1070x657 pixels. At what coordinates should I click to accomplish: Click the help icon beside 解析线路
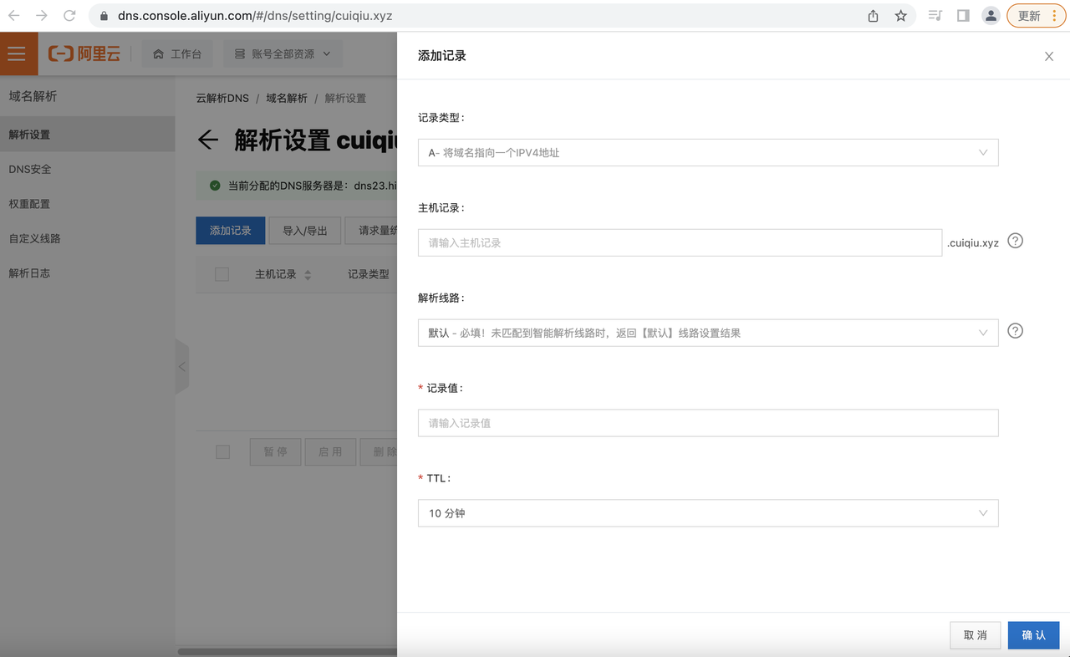1016,330
